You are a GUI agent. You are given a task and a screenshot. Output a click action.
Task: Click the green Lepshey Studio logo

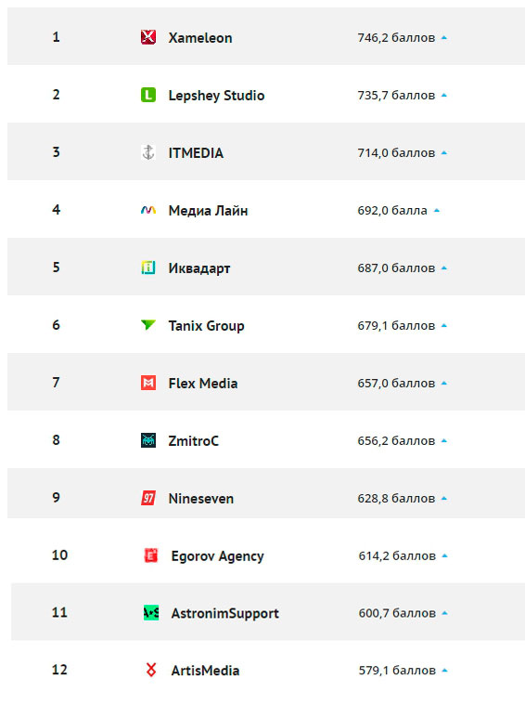[148, 95]
